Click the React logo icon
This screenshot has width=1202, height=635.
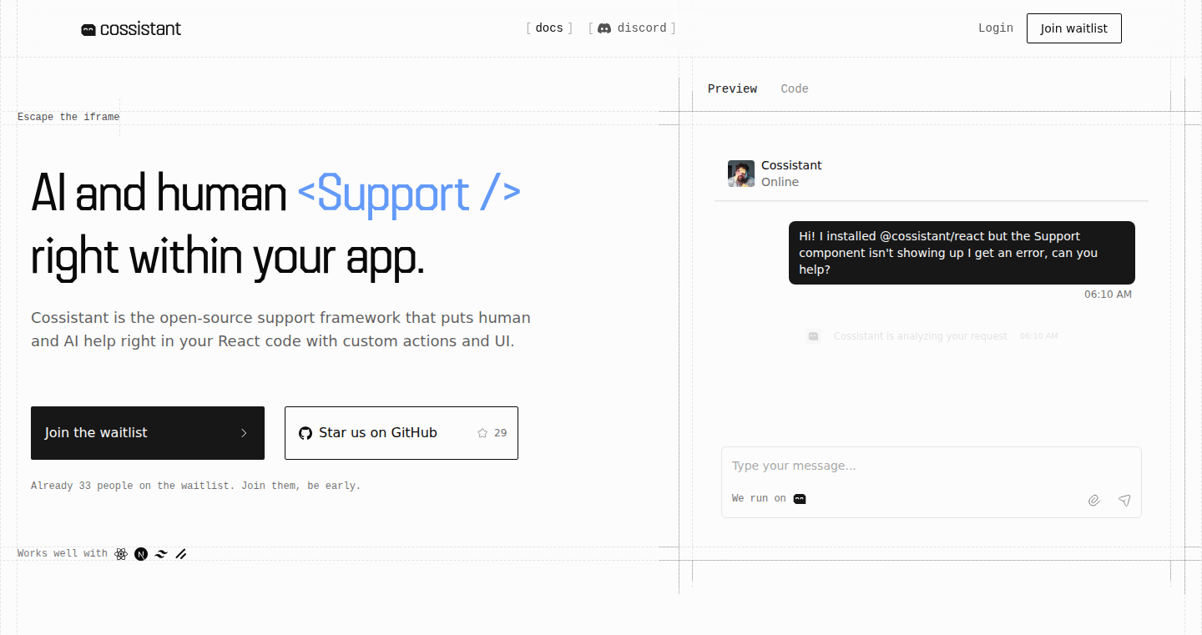[121, 554]
